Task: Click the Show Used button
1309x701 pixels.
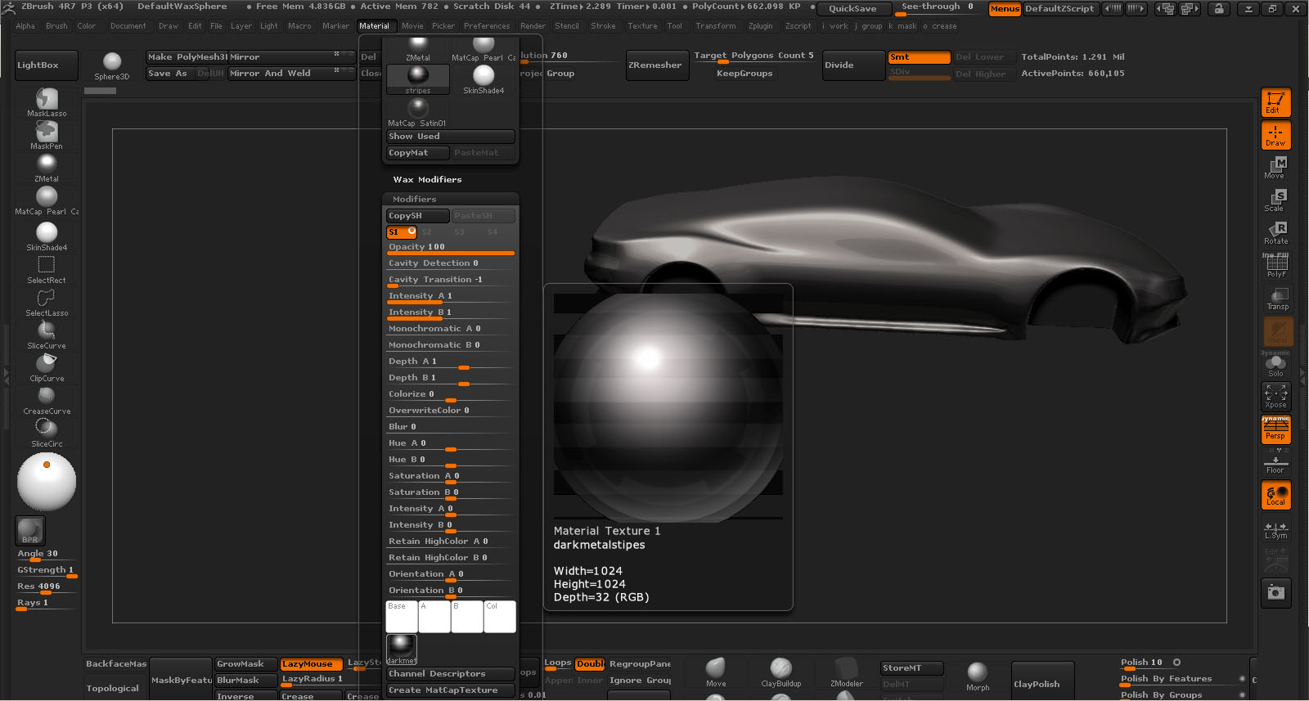Action: [450, 137]
